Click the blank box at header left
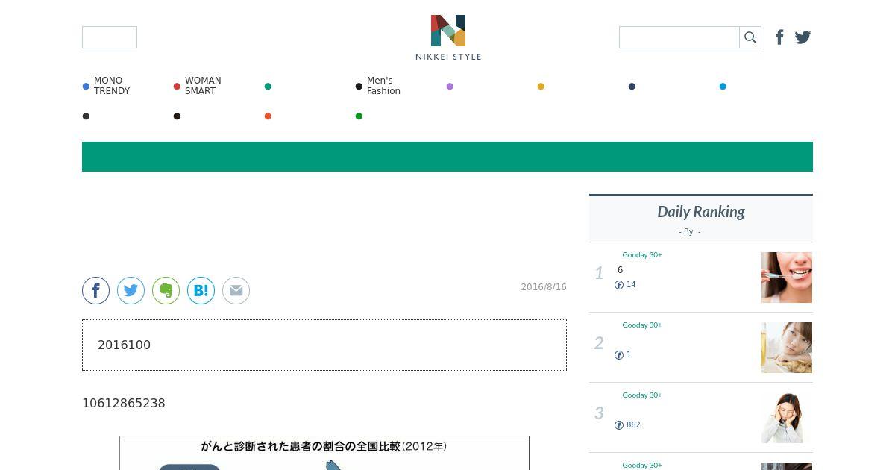895x470 pixels. coord(110,37)
